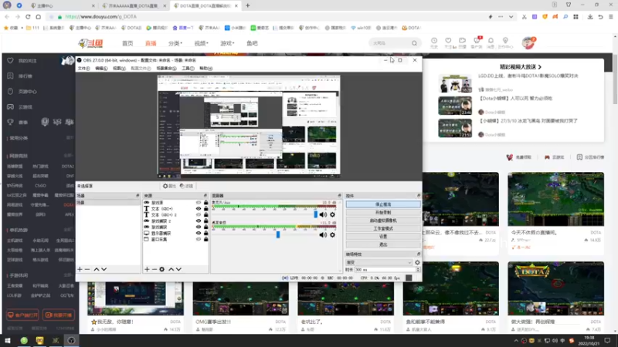Mute the first mixer channel speaker icon
The width and height of the screenshot is (618, 347).
coord(323,215)
